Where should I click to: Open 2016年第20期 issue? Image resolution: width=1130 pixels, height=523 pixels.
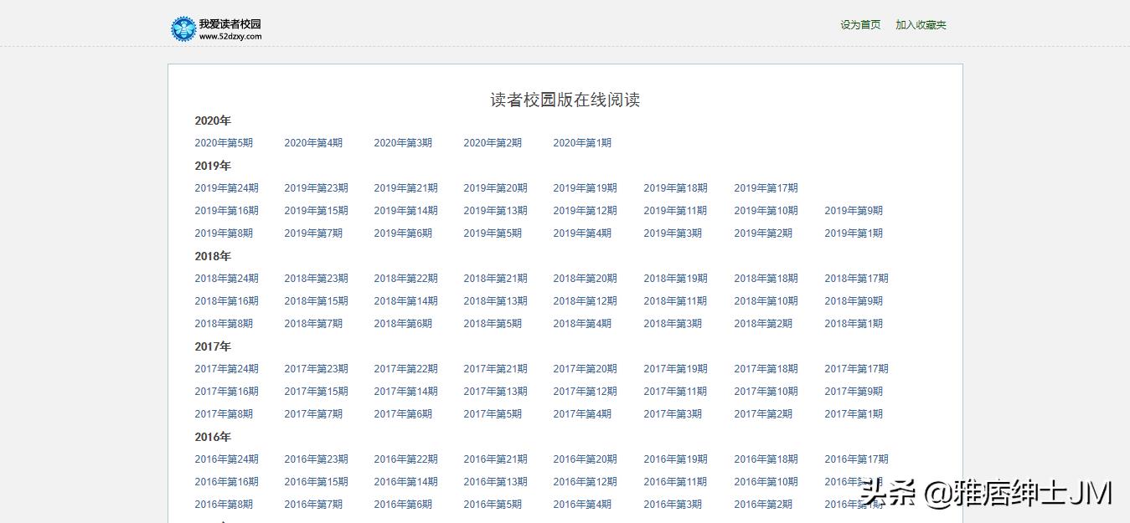pyautogui.click(x=585, y=459)
